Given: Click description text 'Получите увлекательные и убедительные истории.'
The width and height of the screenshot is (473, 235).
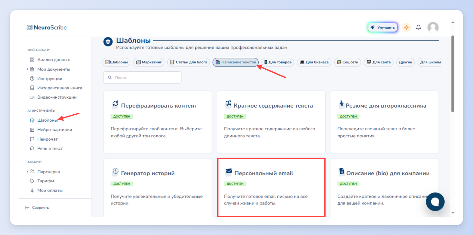Looking at the screenshot, I should tap(157, 200).
